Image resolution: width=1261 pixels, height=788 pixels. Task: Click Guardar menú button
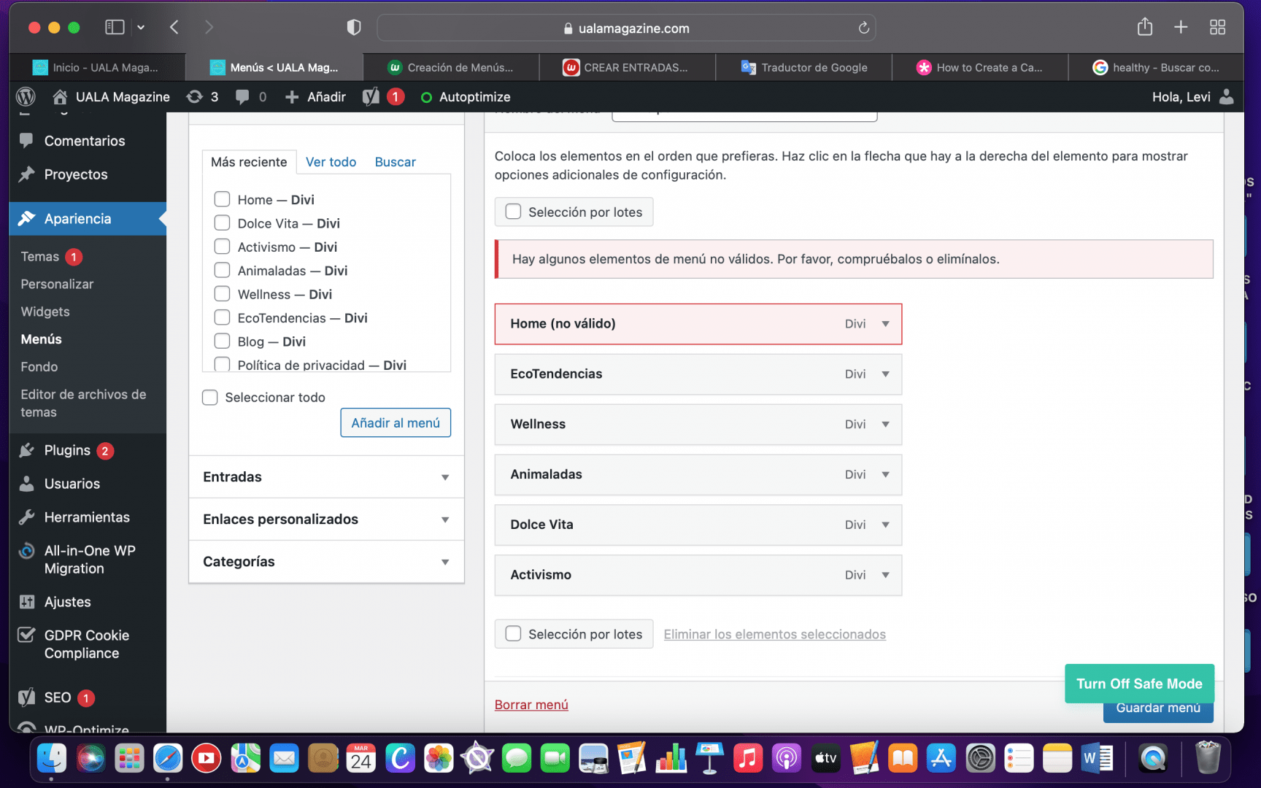(1158, 711)
